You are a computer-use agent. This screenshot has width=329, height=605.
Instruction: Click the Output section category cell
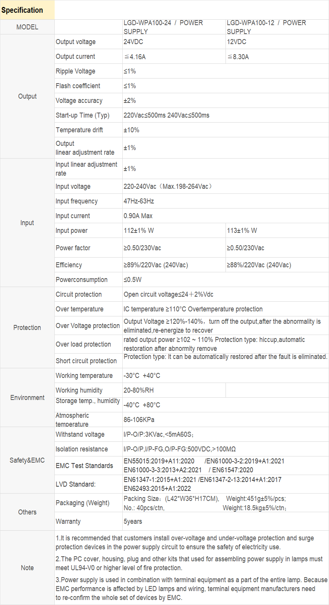tap(27, 96)
